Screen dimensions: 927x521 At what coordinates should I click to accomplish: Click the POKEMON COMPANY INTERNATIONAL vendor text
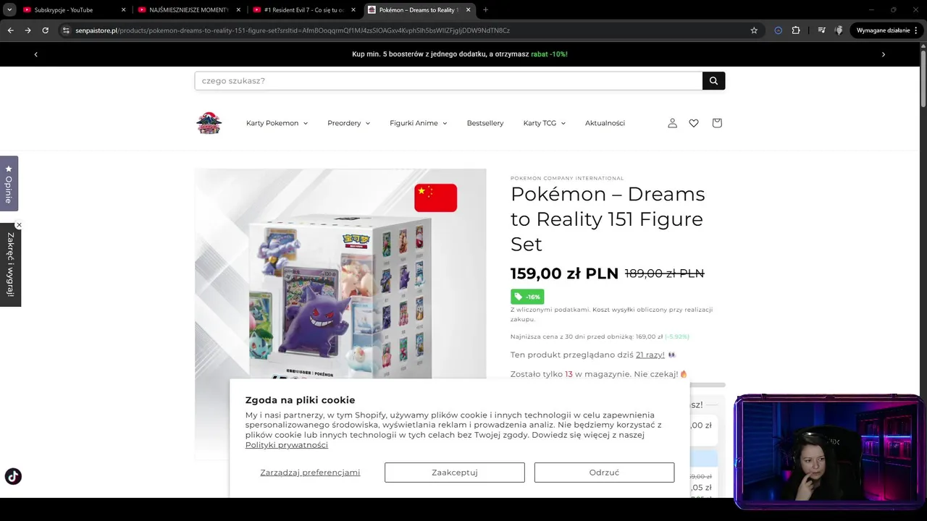pos(567,178)
